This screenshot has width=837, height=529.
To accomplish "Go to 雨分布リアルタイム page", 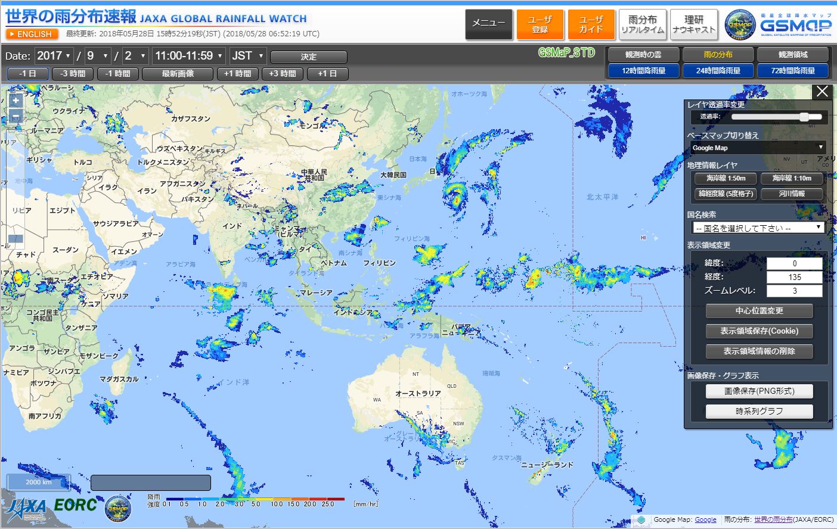I will tap(643, 24).
